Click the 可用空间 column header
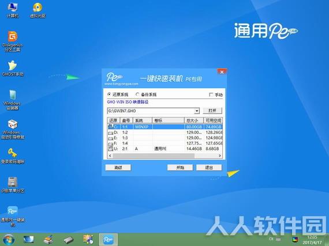Image resolution: width=329 pixels, height=246 pixels. coord(213,120)
